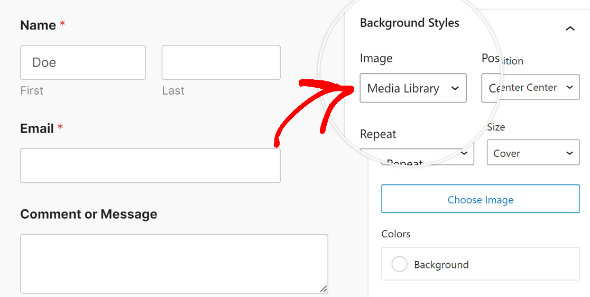The width and height of the screenshot is (590, 297).
Task: Click the Comment or Message textarea
Action: coord(174,264)
